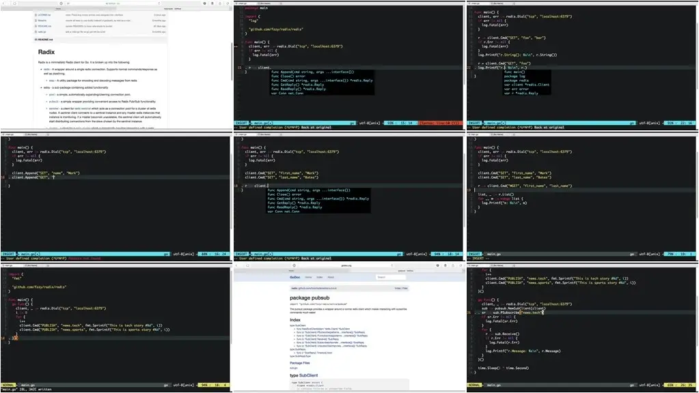Open the SubClient type link on GoDoc
Image resolution: width=699 pixels, height=393 pixels.
(x=308, y=376)
